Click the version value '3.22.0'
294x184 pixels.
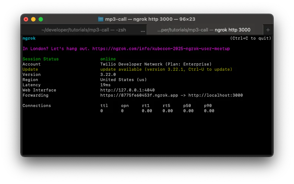pyautogui.click(x=108, y=74)
